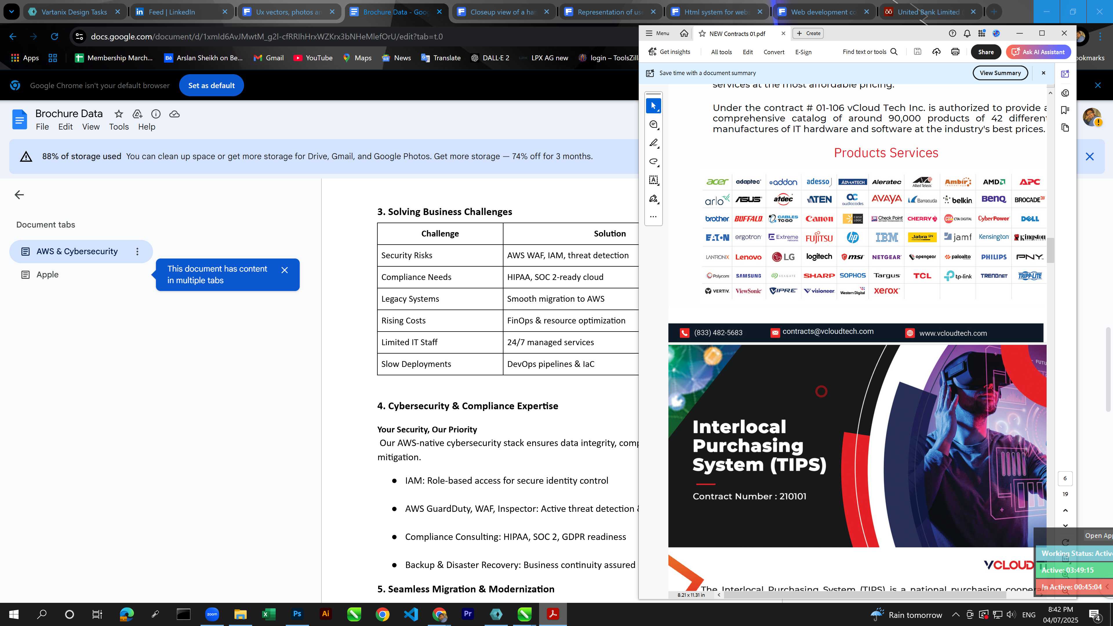The image size is (1113, 626).
Task: Choose the add comment tool in Acrobat toolbar
Action: 653,125
